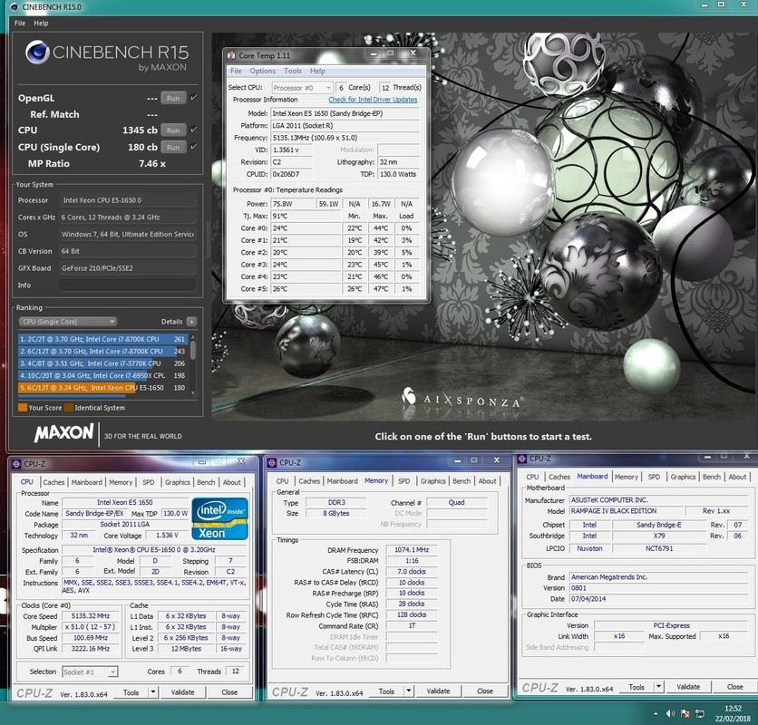Screen dimensions: 758x725
Task: Switch to Graphics tab in CPU-Z Mainboard window
Action: pyautogui.click(x=683, y=477)
